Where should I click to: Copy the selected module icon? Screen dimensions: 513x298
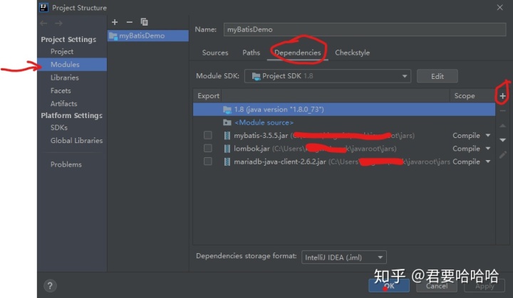tap(144, 22)
